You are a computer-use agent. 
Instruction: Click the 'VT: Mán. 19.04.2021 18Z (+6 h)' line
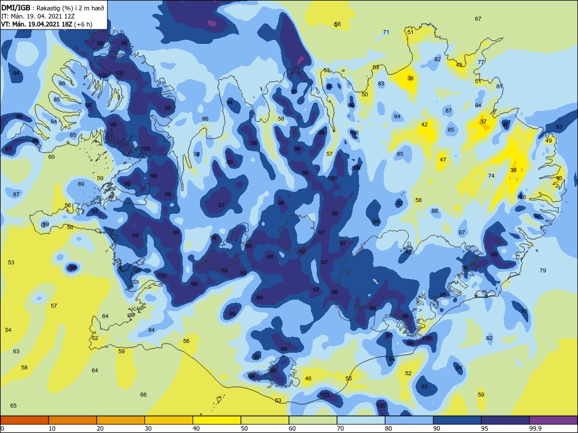[47, 24]
